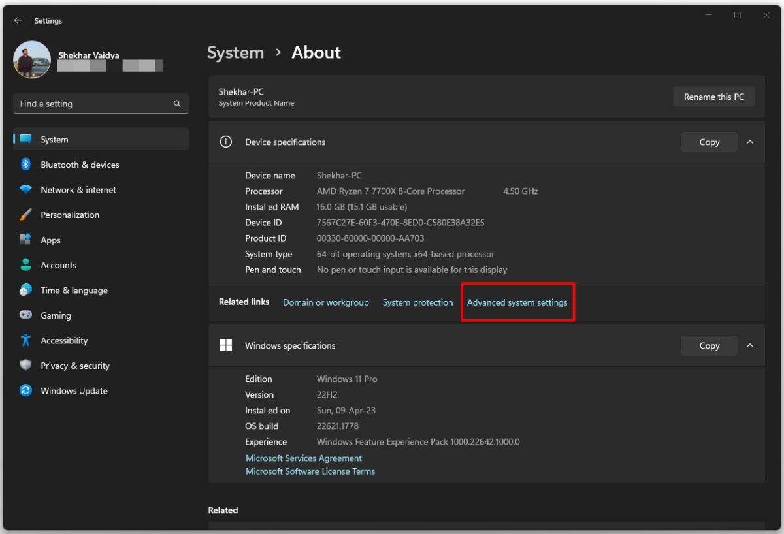Collapse the Device specifications section
Viewport: 784px width, 534px height.
(x=750, y=142)
